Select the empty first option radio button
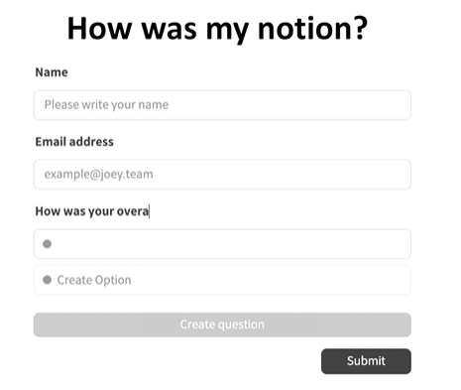 47,244
